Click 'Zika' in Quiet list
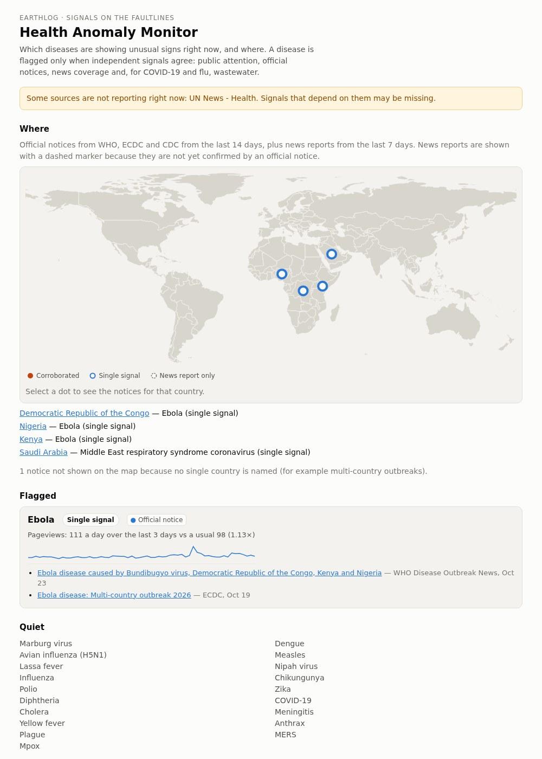542x759 pixels. tap(282, 689)
